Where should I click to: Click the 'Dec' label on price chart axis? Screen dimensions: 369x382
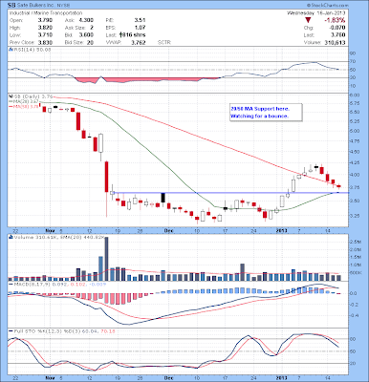click(x=169, y=230)
